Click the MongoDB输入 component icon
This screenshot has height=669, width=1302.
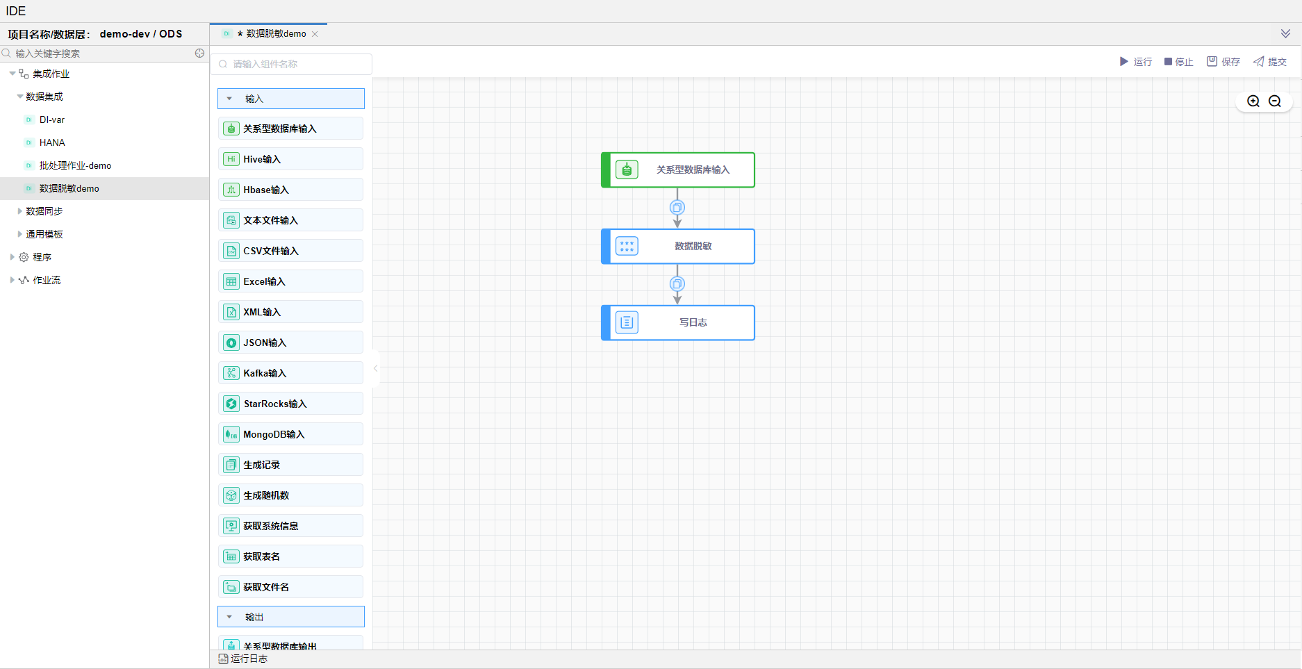231,434
